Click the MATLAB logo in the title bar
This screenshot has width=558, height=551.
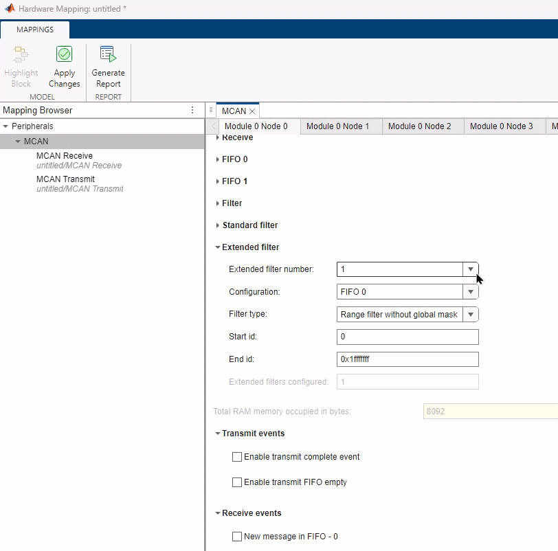click(x=8, y=9)
